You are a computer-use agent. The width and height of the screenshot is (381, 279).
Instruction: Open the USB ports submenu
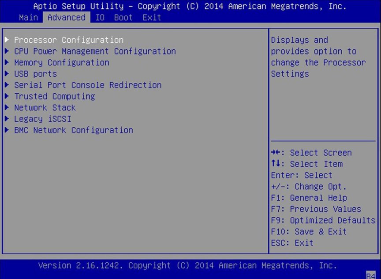pyautogui.click(x=35, y=73)
